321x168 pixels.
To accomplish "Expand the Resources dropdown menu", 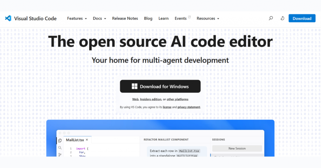I will [208, 18].
